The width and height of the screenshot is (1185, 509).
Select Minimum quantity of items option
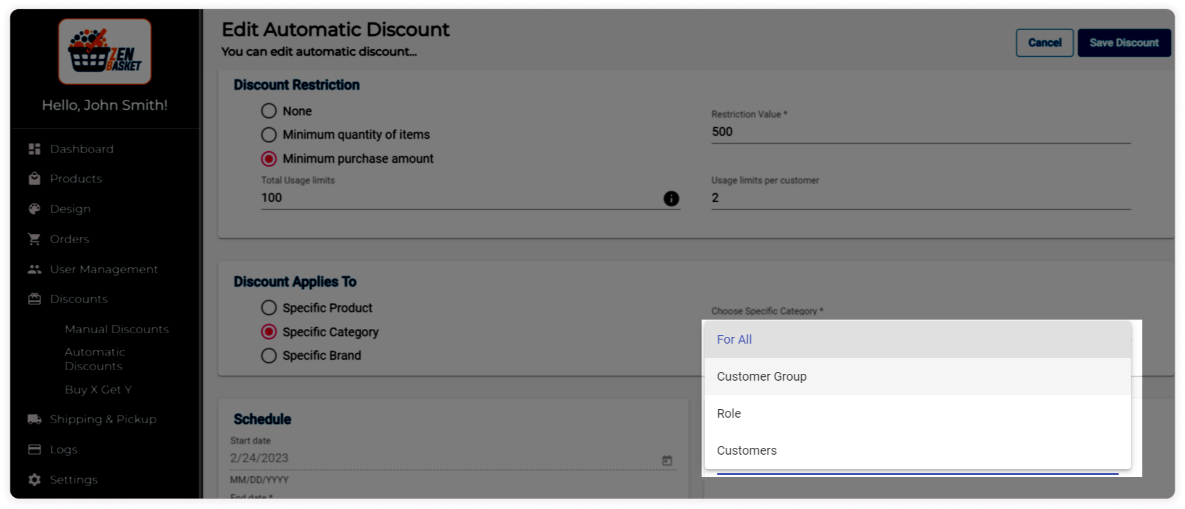point(269,134)
